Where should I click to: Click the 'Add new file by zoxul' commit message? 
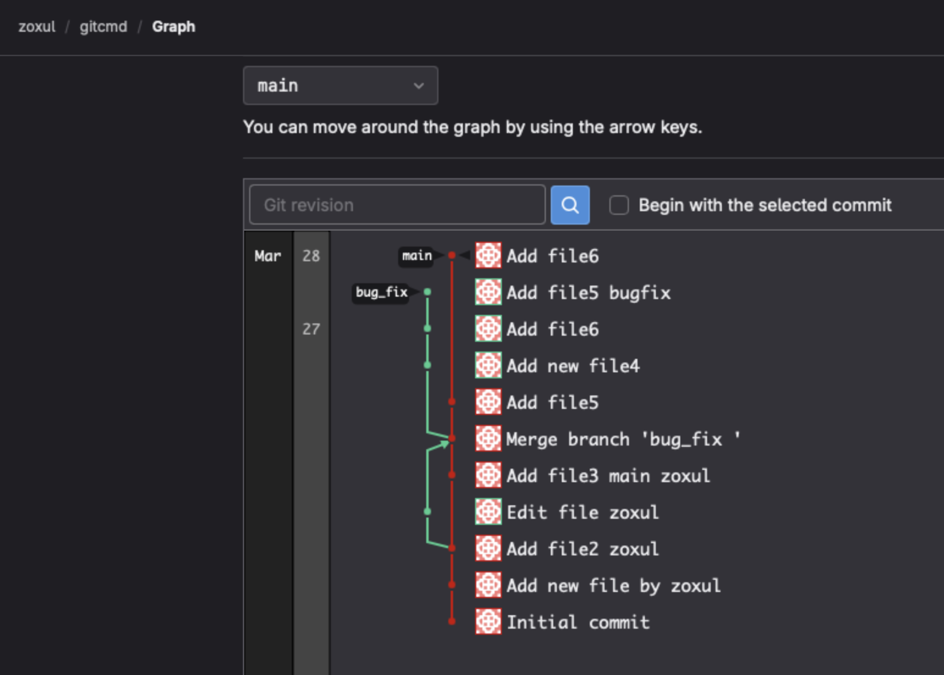pyautogui.click(x=613, y=586)
